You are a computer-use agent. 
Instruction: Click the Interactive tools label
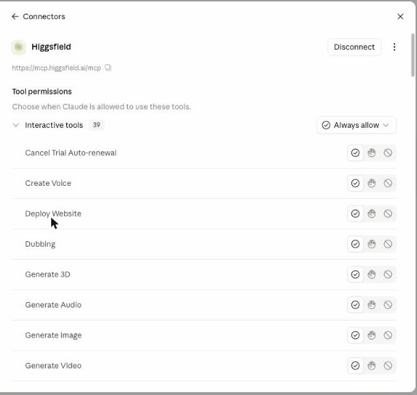54,125
